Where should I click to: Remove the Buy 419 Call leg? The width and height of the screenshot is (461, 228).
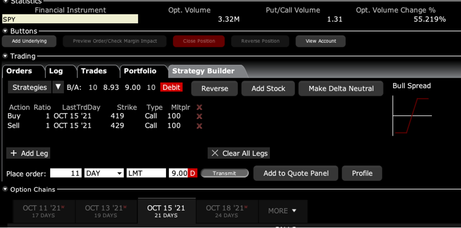(199, 116)
